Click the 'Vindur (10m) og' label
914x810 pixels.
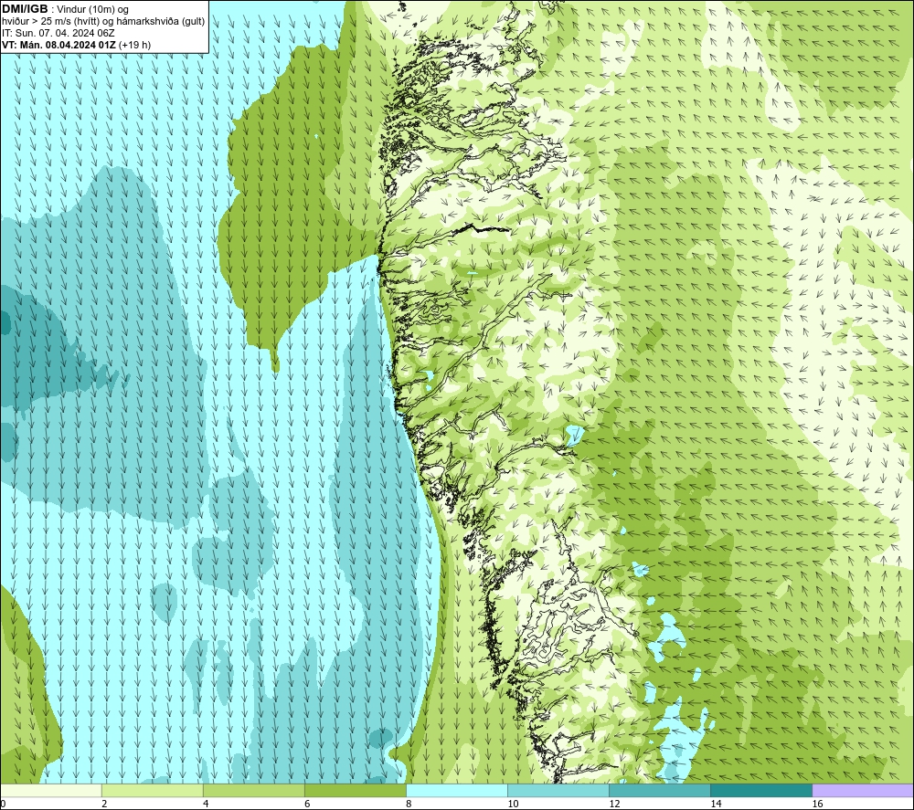point(93,10)
